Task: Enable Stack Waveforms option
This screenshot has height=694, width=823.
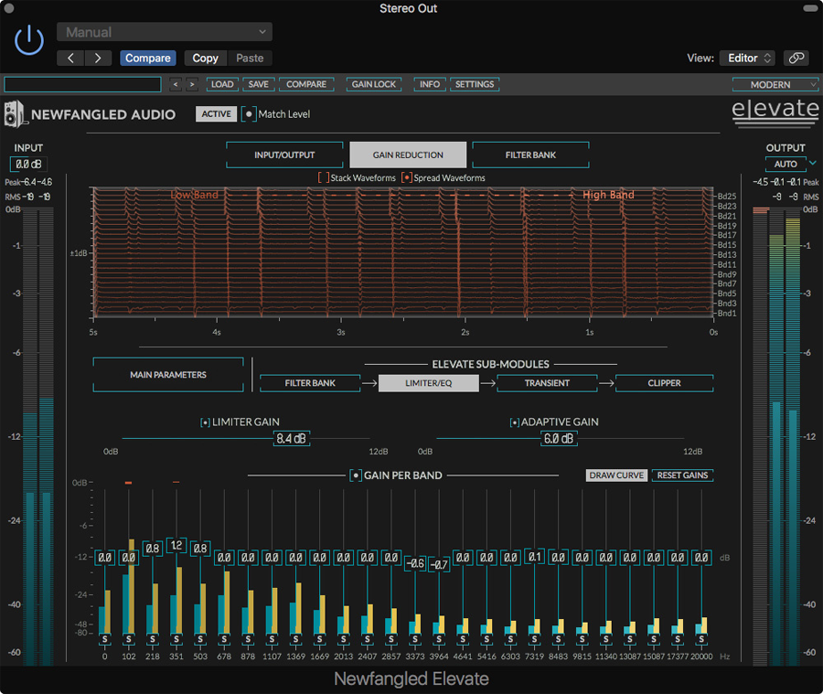Action: pos(324,178)
